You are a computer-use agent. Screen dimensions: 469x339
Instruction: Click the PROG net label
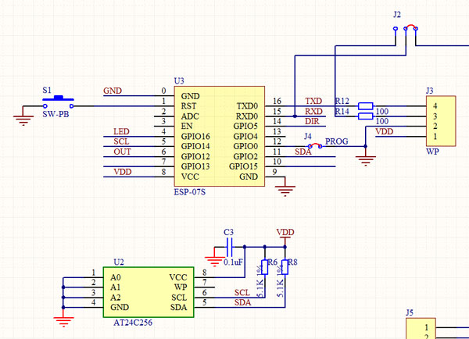336,141
